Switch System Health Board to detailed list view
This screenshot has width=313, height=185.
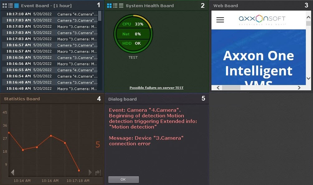point(121,6)
